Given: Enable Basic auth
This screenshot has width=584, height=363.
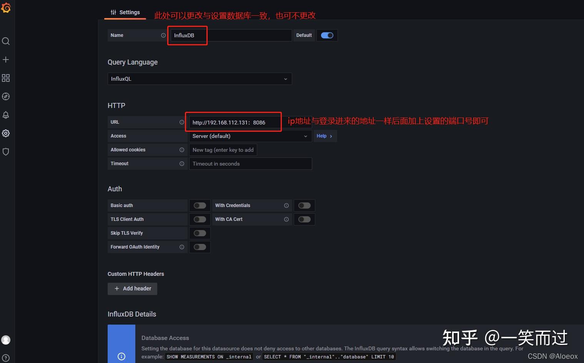Looking at the screenshot, I should point(200,205).
